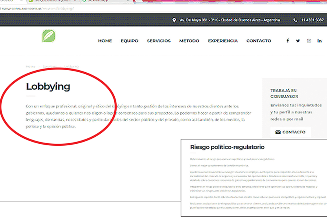The width and height of the screenshot is (327, 218).
Task: Open the LinkedIn icon at top right
Action: coord(319,40)
